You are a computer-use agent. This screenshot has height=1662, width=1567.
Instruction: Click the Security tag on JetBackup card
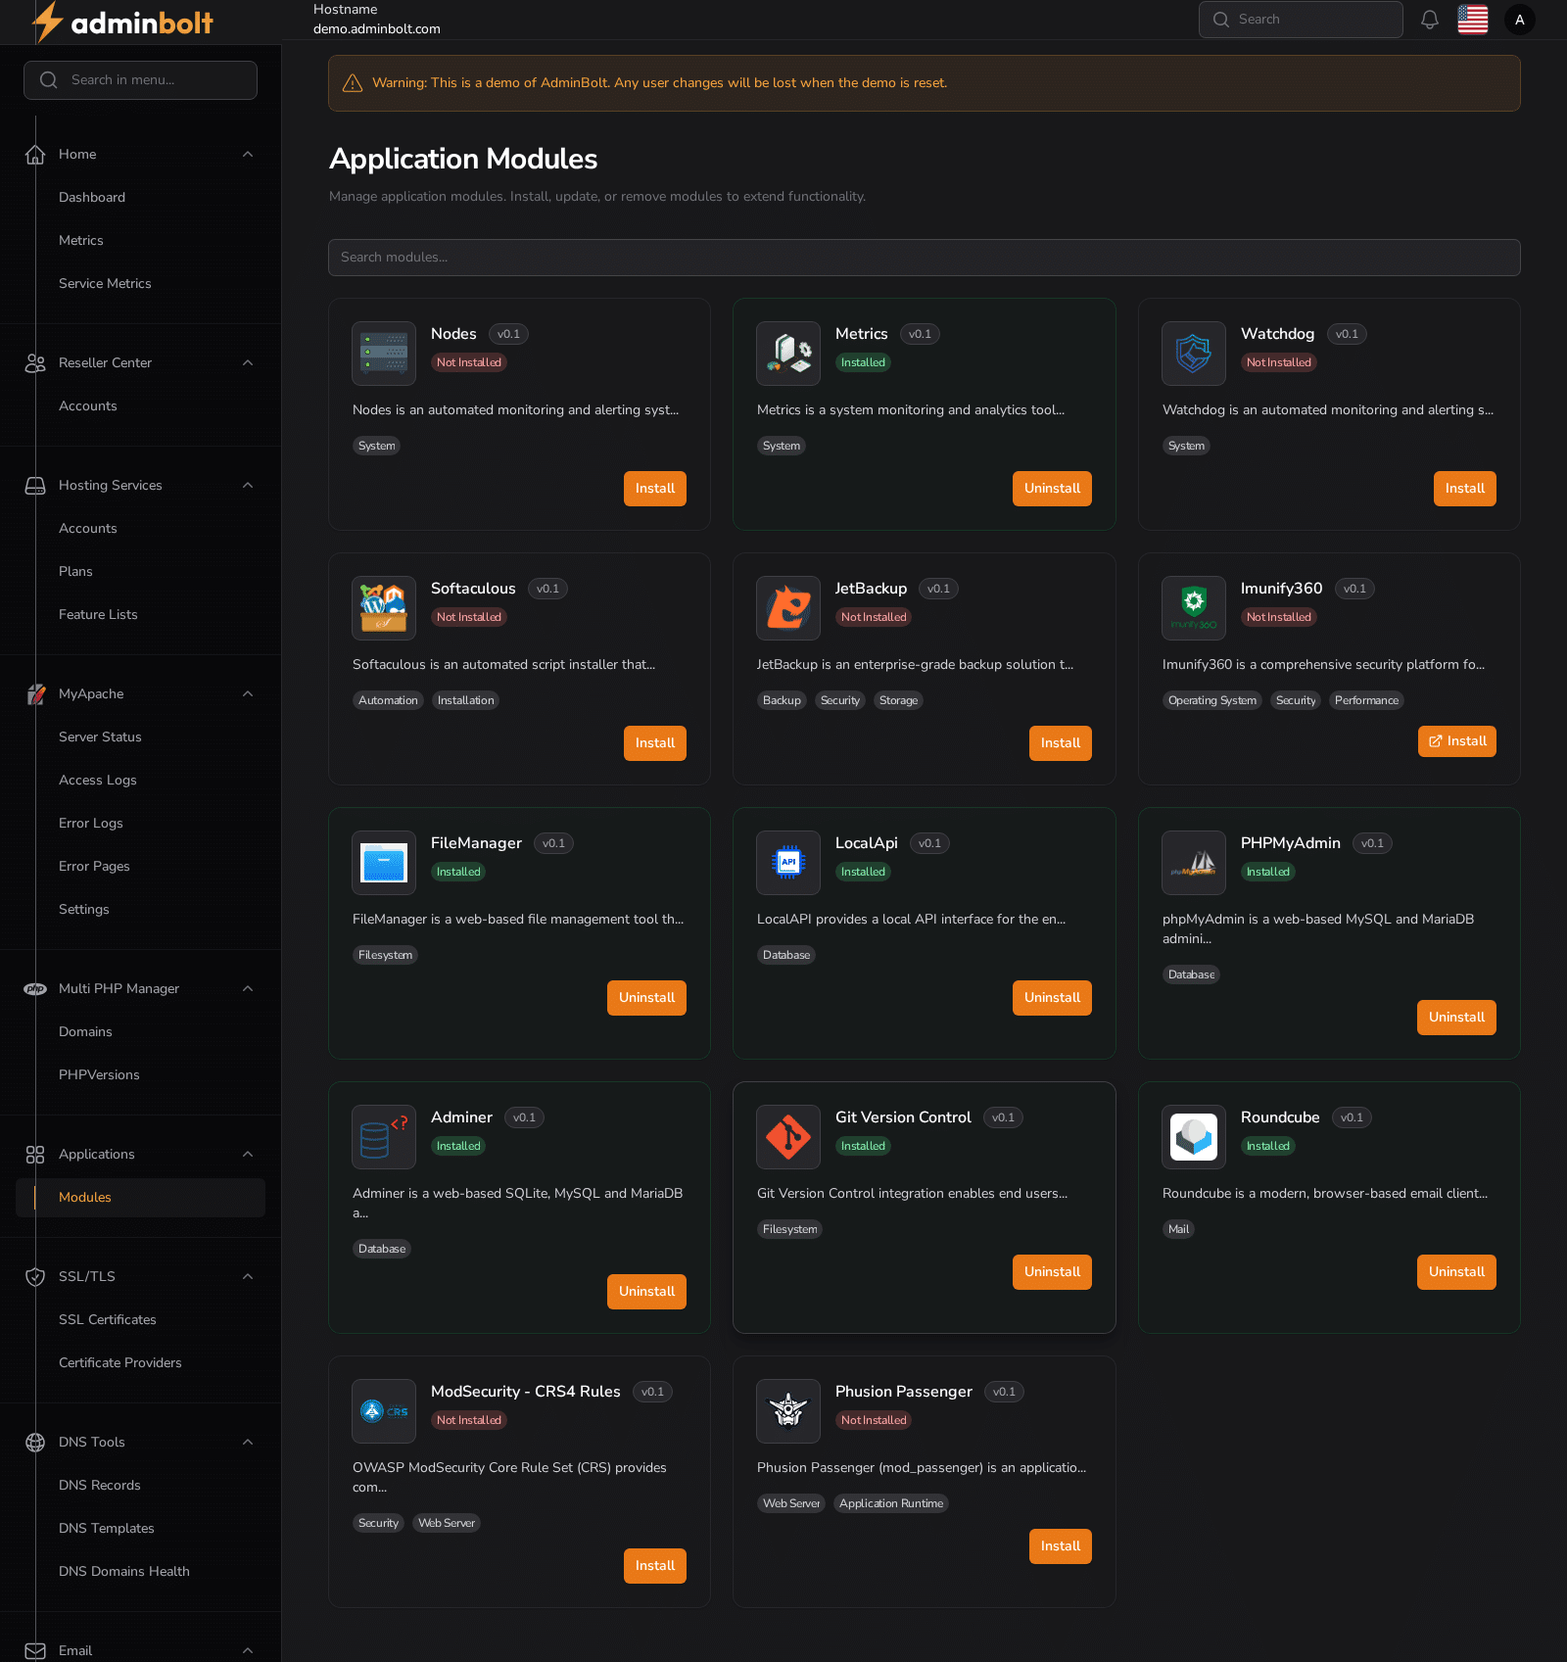point(840,700)
